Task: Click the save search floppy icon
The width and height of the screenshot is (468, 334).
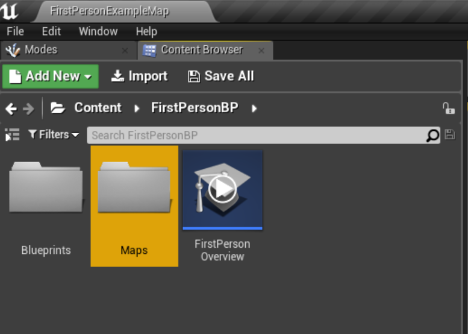Action: (x=449, y=135)
